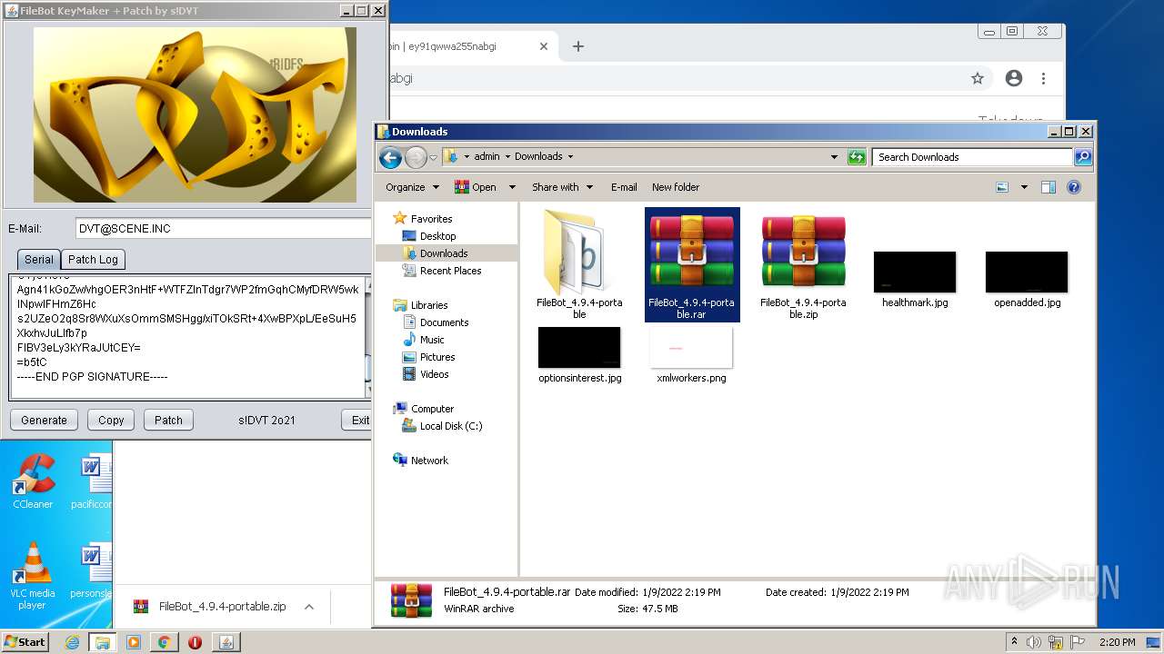Viewport: 1164px width, 654px height.
Task: Open recent pages dropdown beside forward arrow
Action: coord(433,157)
